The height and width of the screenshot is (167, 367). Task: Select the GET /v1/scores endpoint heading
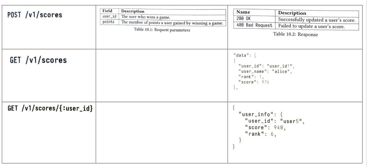coord(38,60)
